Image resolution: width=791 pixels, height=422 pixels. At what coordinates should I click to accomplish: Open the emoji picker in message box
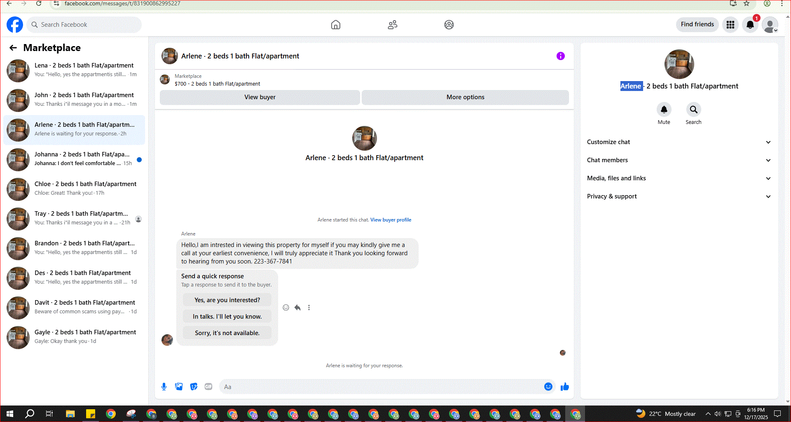(x=548, y=387)
